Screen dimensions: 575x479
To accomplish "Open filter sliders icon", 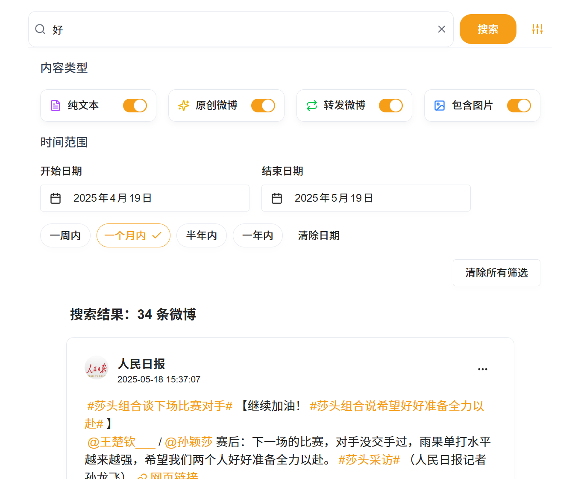I will (x=537, y=29).
